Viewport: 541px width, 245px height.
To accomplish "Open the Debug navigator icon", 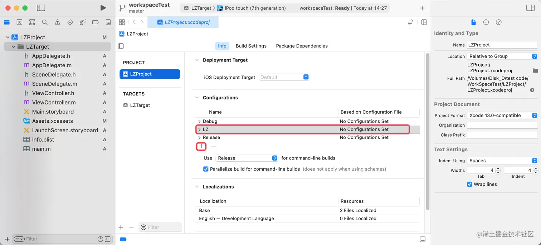I will (x=83, y=22).
